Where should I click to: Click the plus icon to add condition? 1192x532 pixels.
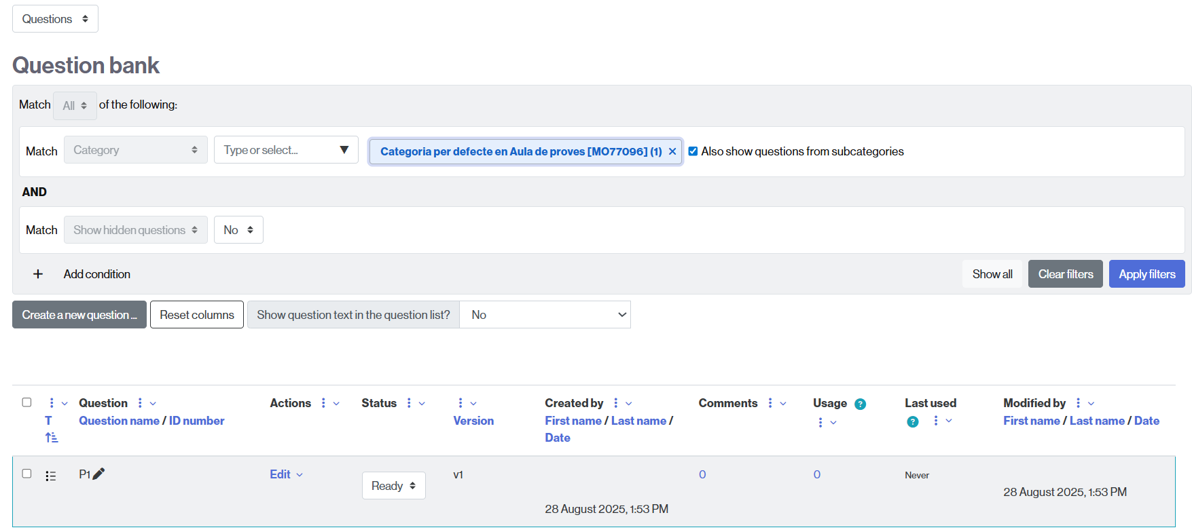click(x=38, y=274)
